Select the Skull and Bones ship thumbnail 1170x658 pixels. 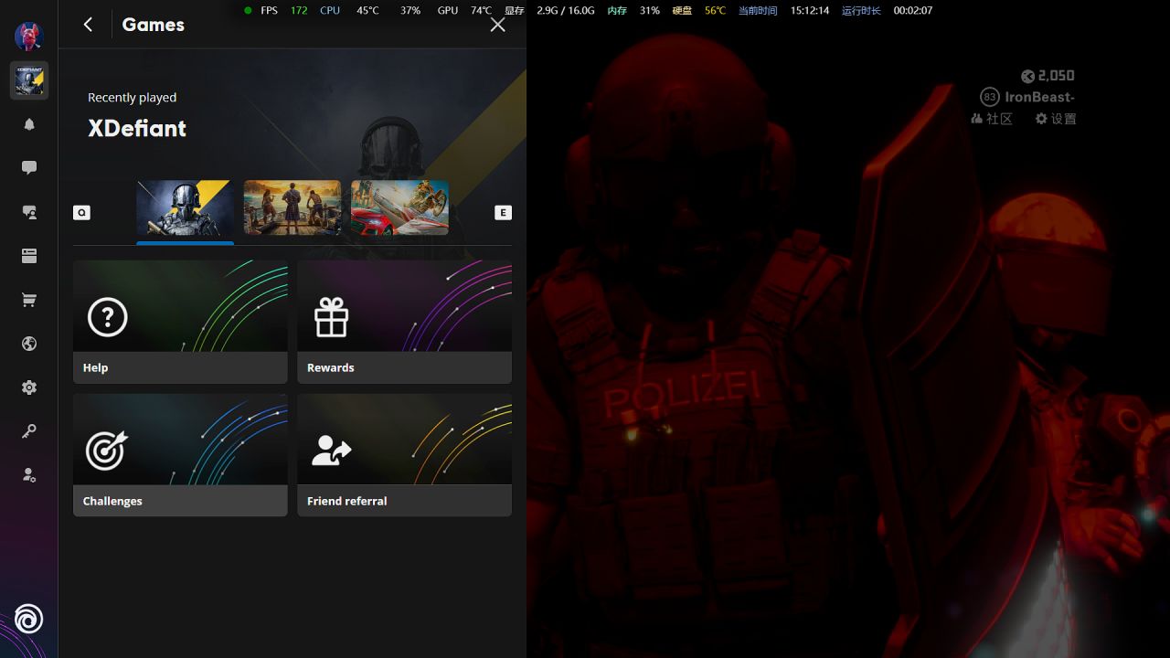292,208
